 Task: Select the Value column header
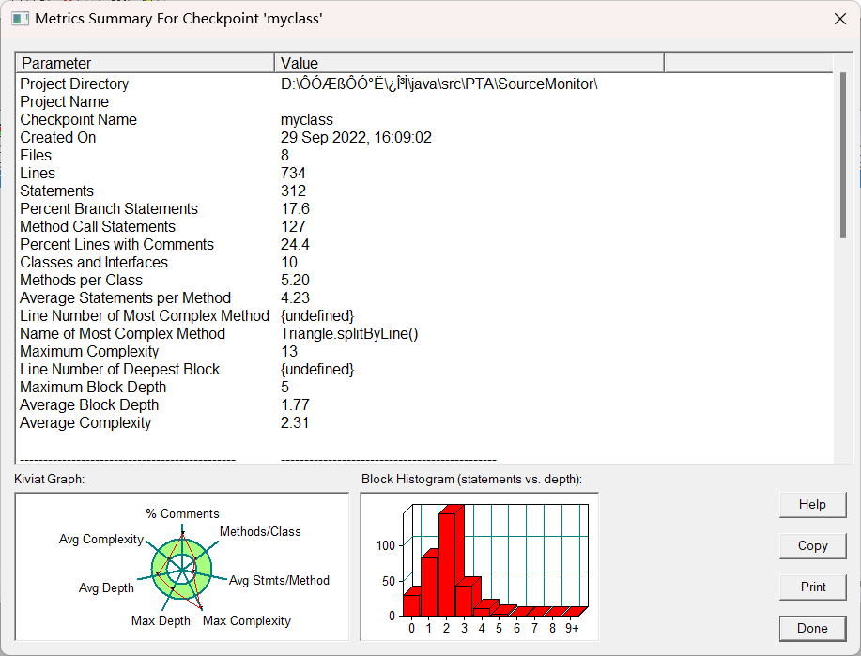pos(469,63)
